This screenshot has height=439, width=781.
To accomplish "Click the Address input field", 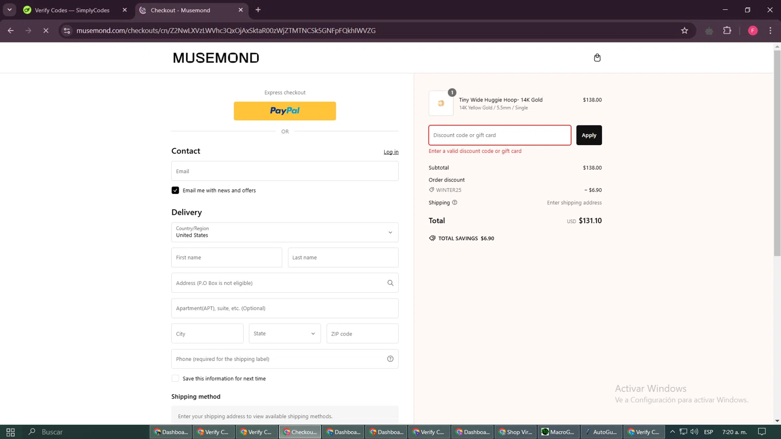I will click(x=285, y=283).
